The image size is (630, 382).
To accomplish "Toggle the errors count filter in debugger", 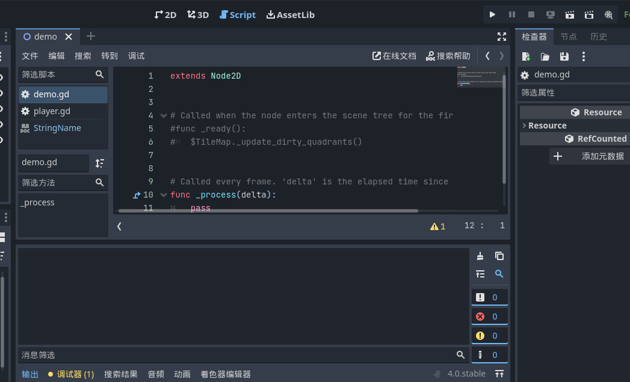I will click(490, 315).
